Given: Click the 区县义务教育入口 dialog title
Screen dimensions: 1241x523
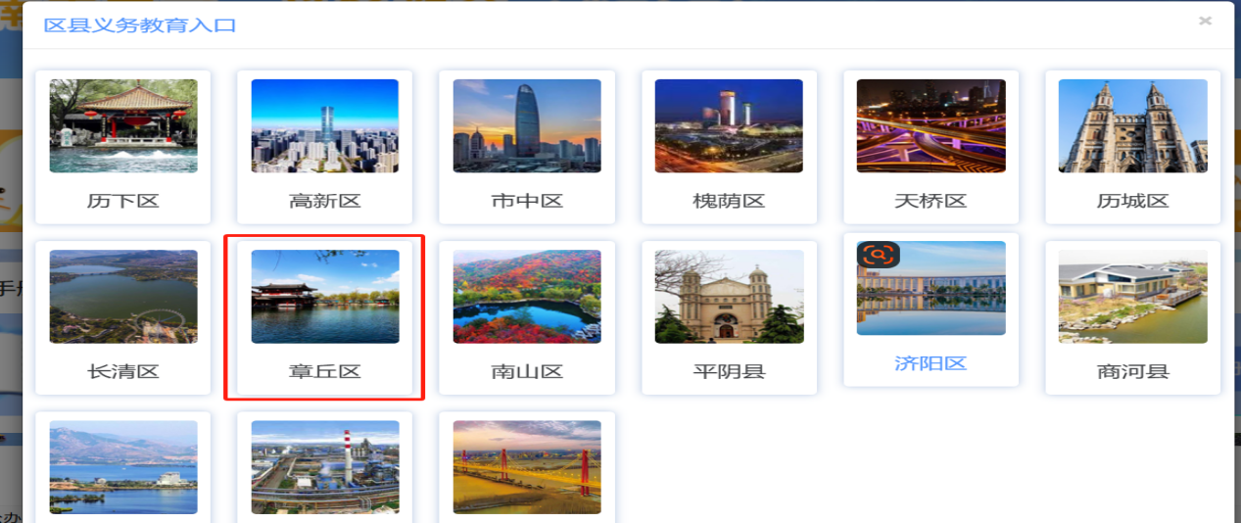Looking at the screenshot, I should (140, 24).
